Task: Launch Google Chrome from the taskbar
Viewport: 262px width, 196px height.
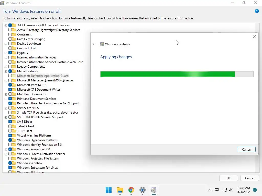Action: 131,190
